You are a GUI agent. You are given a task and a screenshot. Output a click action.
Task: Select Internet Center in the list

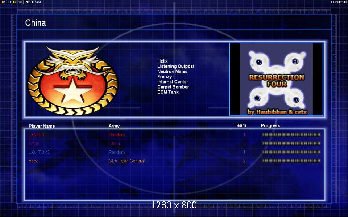pos(173,82)
